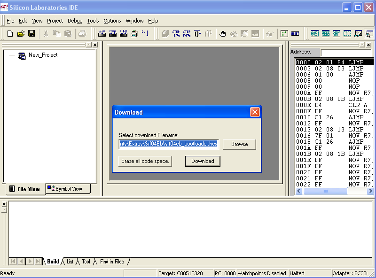The width and height of the screenshot is (376, 278).
Task: Click the Connect/Disconnect adapter icon
Action: [134, 33]
